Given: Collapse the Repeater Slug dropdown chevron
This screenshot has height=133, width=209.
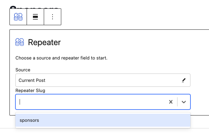Looking at the screenshot, I should tap(184, 102).
